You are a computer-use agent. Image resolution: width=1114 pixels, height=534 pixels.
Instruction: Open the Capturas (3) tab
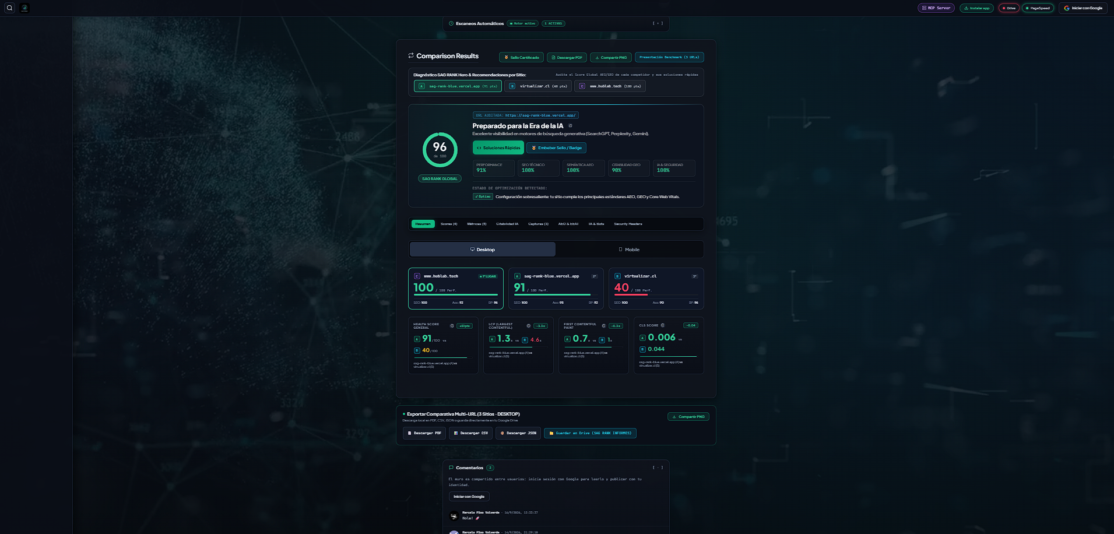pyautogui.click(x=538, y=224)
